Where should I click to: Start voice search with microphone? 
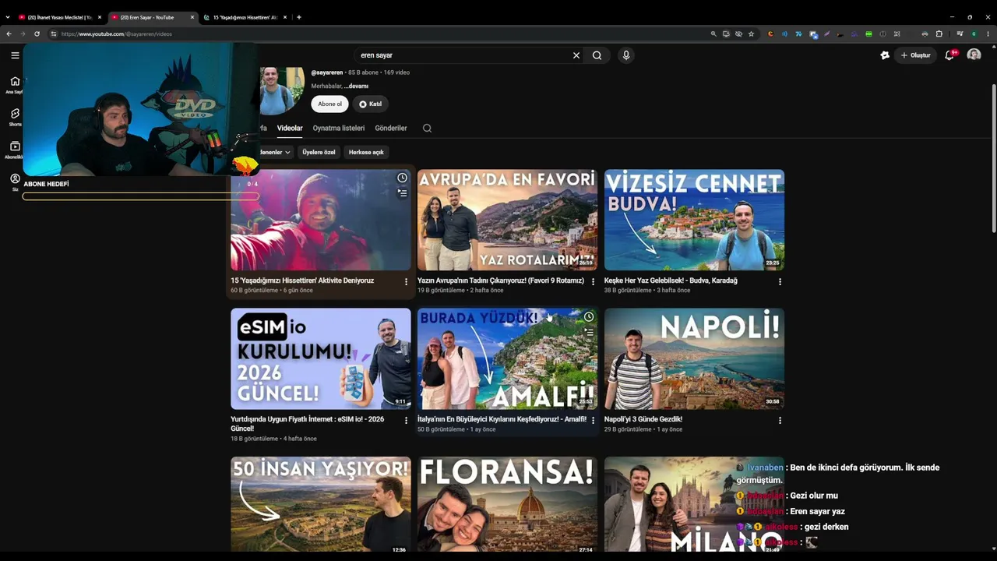pyautogui.click(x=625, y=55)
